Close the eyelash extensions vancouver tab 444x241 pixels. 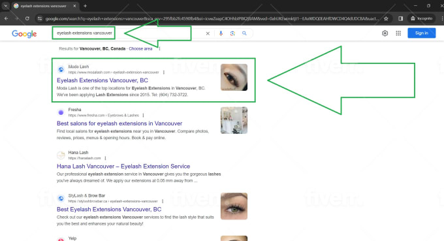[74, 6]
